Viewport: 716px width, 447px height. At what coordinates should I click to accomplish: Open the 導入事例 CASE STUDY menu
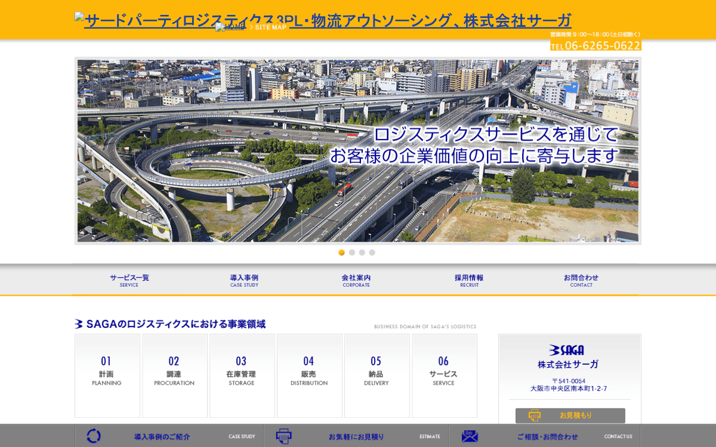(x=244, y=280)
